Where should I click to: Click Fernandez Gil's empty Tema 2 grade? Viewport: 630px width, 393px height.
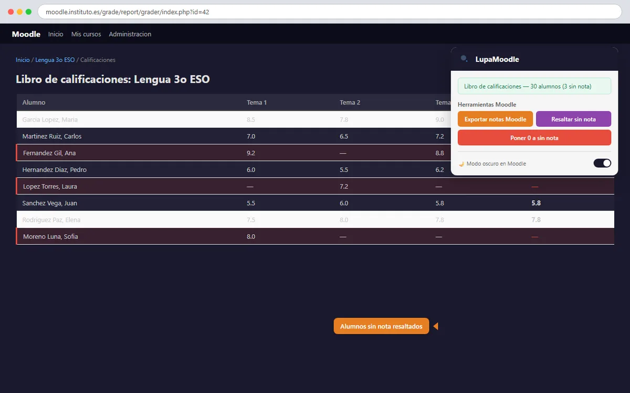(x=343, y=153)
